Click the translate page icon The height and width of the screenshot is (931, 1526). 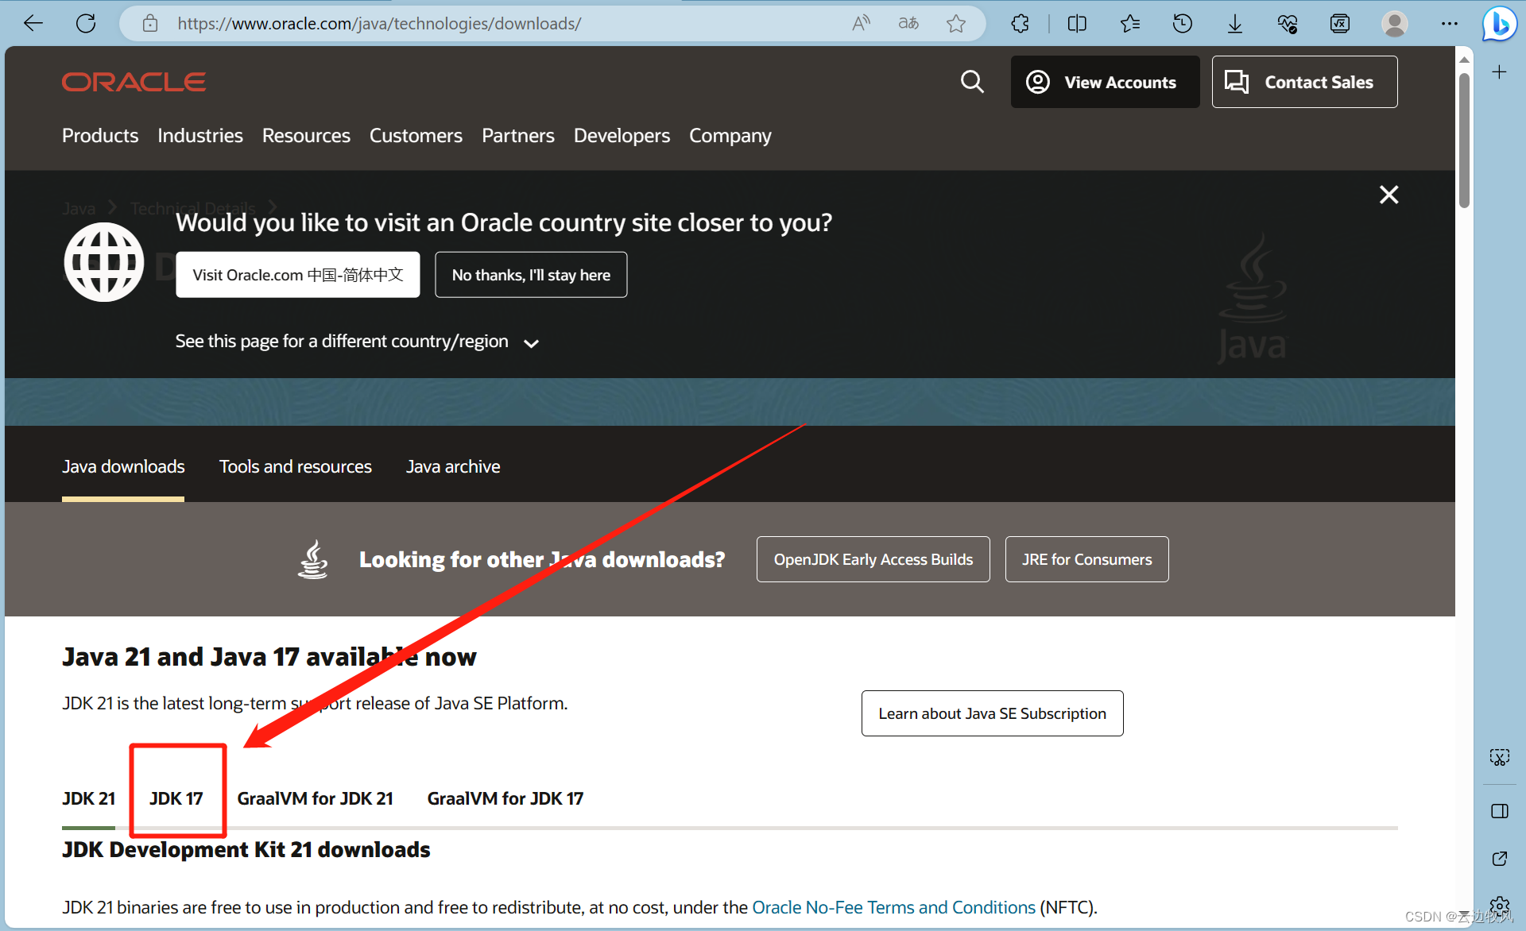[908, 23]
